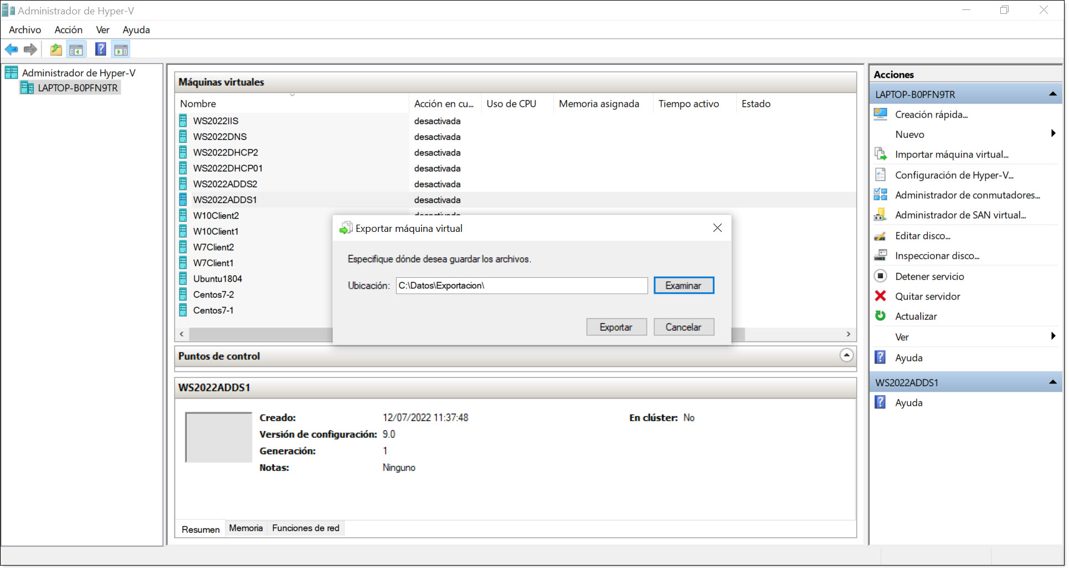This screenshot has width=1069, height=570.
Task: Open Administrador de conmutadores virtuales
Action: 967,195
